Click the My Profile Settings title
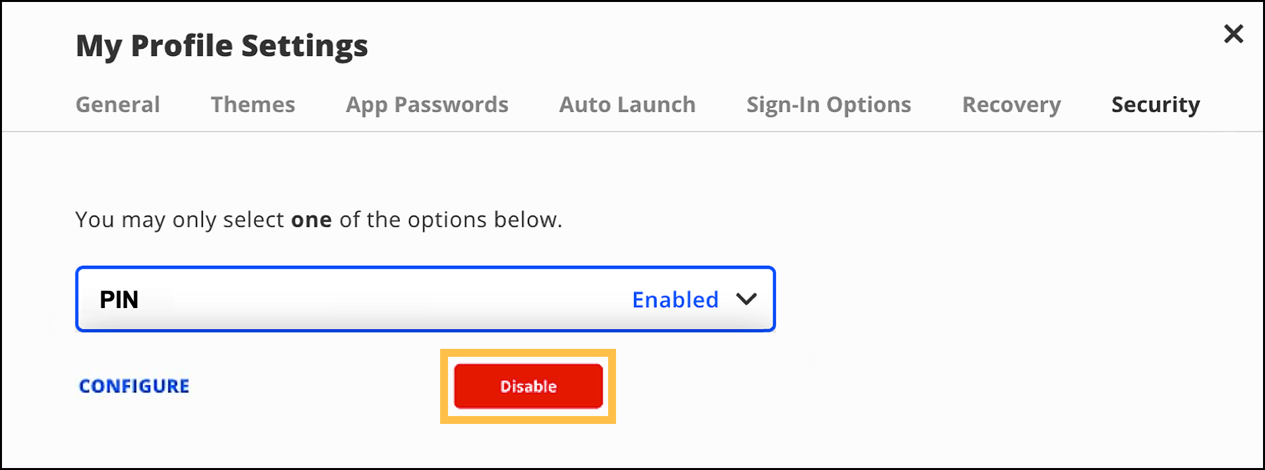1265x470 pixels. [221, 45]
